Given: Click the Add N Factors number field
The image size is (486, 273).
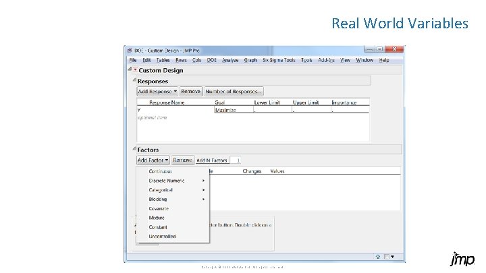Looking at the screenshot, I should [x=236, y=160].
